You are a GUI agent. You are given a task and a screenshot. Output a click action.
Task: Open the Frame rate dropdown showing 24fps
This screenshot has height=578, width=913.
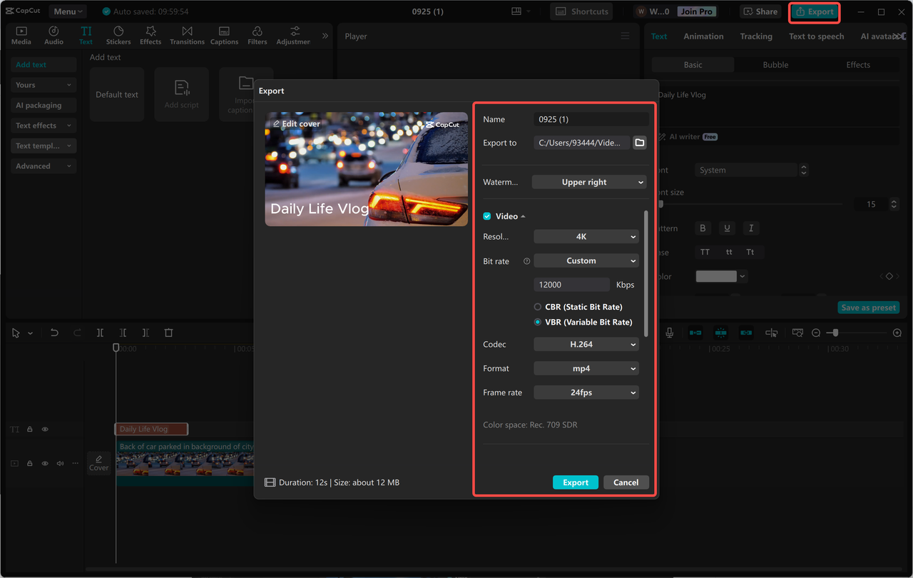click(586, 392)
